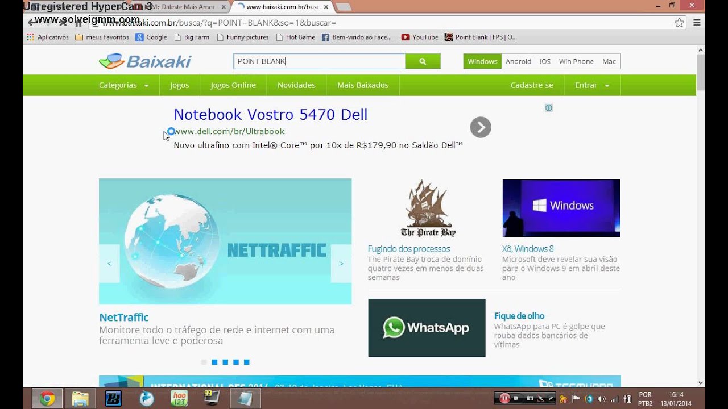The image size is (728, 409).
Task: Open the Aplicativos apps shortcut
Action: tap(48, 37)
